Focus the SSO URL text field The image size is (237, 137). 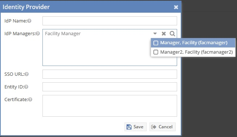pos(110,74)
